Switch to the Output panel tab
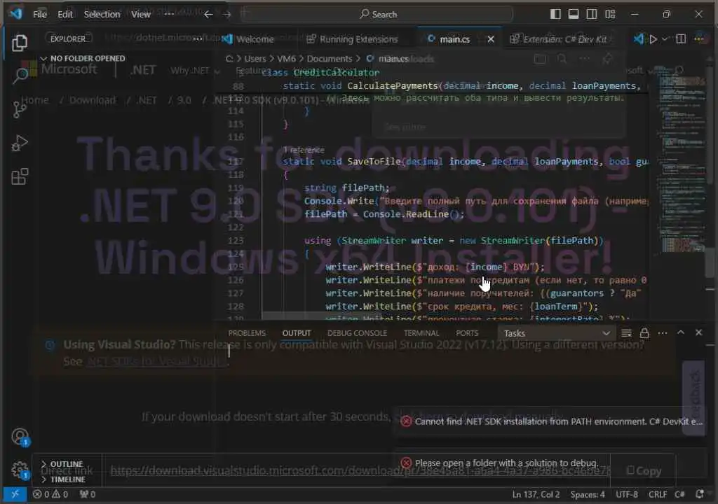718x504 pixels. [297, 333]
